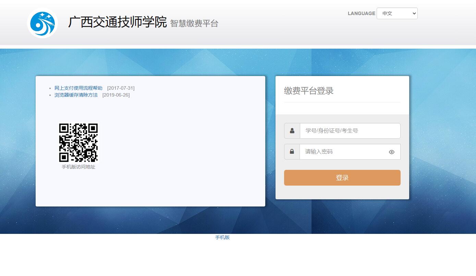The image size is (476, 276).
Task: Click the 手机版访问地址 caption under the QR code
Action: [78, 167]
